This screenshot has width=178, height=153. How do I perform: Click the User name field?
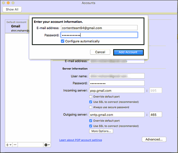117,76
